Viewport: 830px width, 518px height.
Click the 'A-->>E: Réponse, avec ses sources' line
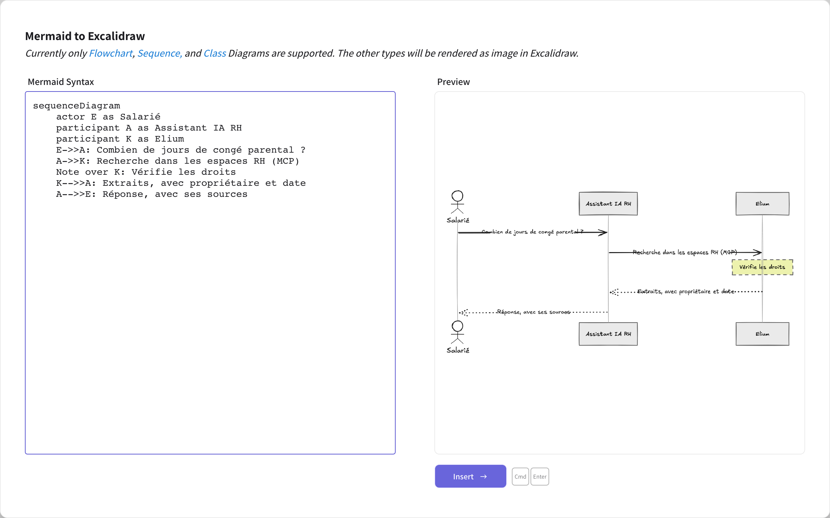(x=152, y=194)
